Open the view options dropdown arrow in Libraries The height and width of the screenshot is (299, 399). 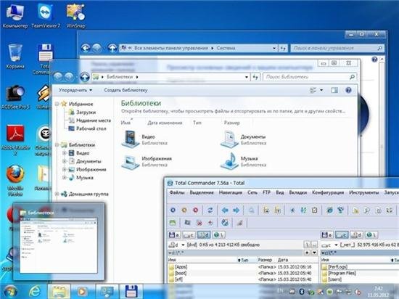[x=321, y=90]
